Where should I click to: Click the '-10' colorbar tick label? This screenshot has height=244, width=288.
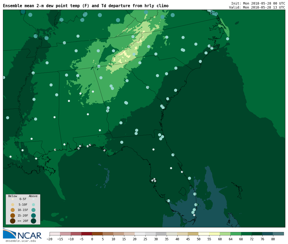click(x=71, y=239)
